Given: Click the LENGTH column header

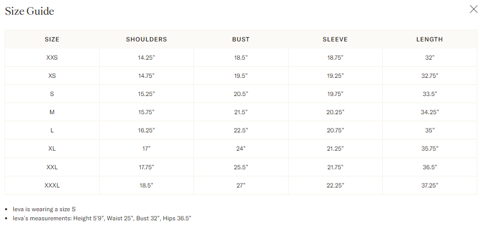Looking at the screenshot, I should pyautogui.click(x=429, y=39).
